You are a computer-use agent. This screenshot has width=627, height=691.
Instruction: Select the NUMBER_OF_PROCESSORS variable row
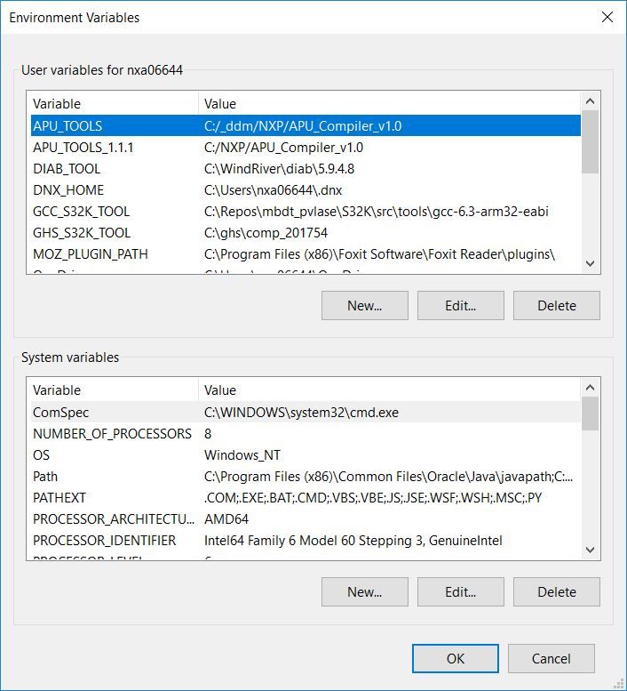tap(112, 434)
